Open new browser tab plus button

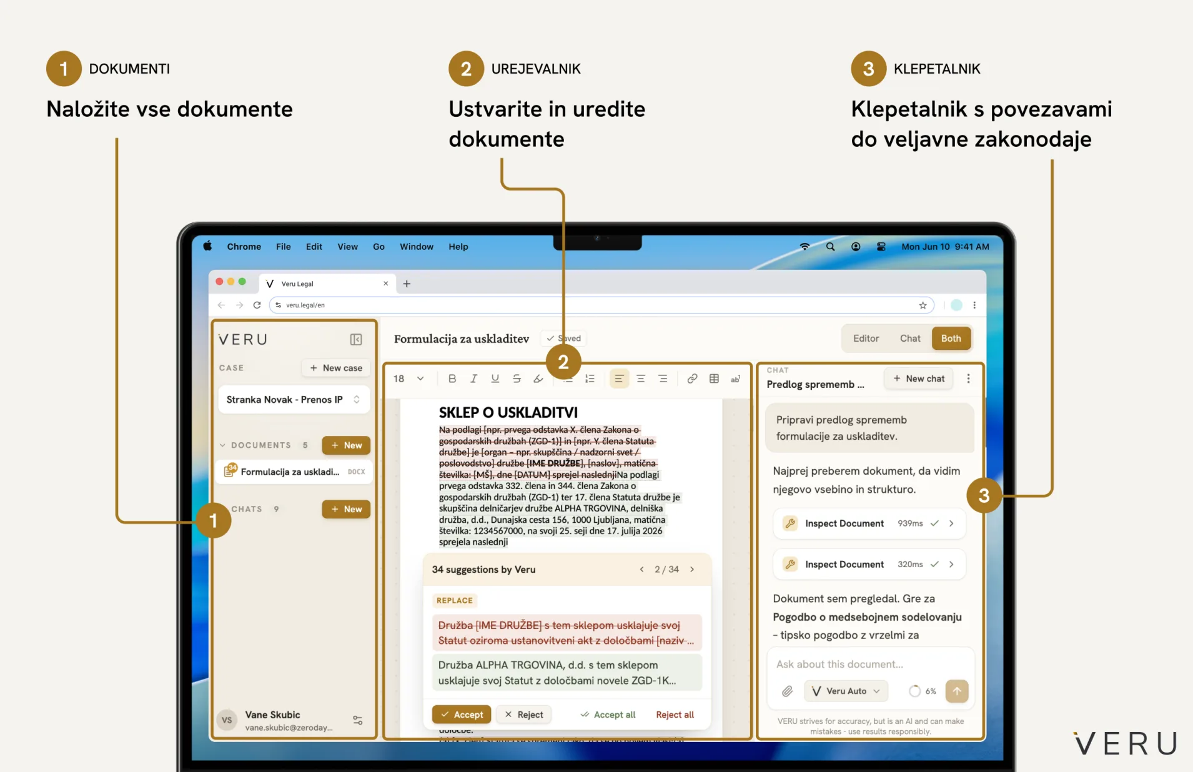407,284
